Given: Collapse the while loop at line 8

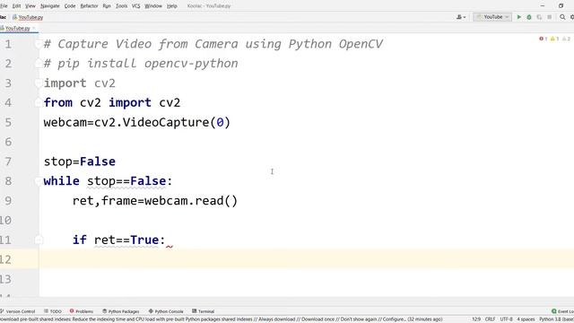Looking at the screenshot, I should tap(38, 181).
